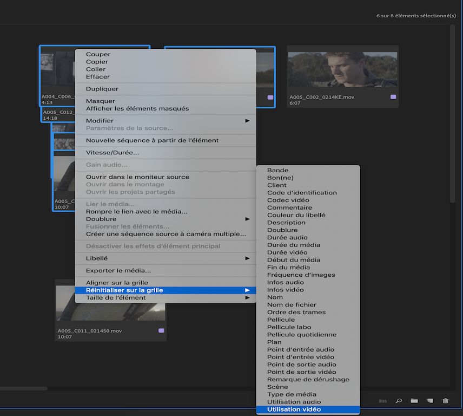Screen dimensions: 463x416
Task: Select Aligner sur la grille
Action: pyautogui.click(x=166, y=283)
